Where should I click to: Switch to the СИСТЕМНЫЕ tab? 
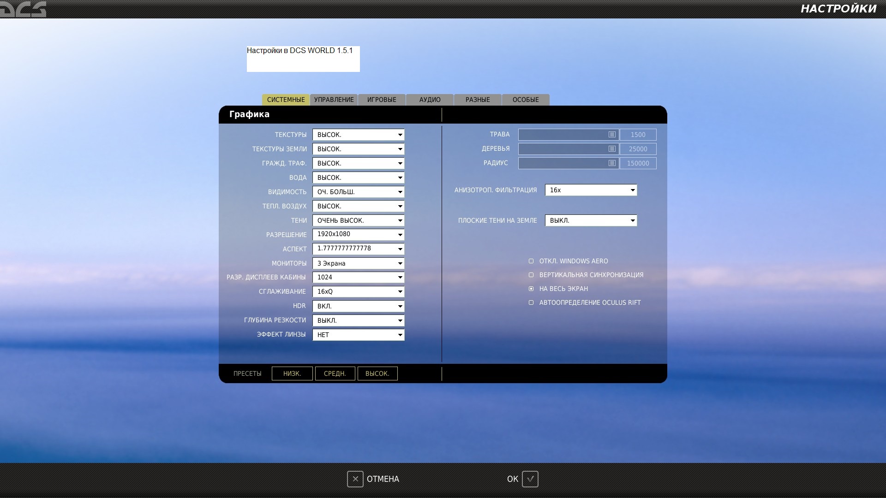click(x=286, y=100)
